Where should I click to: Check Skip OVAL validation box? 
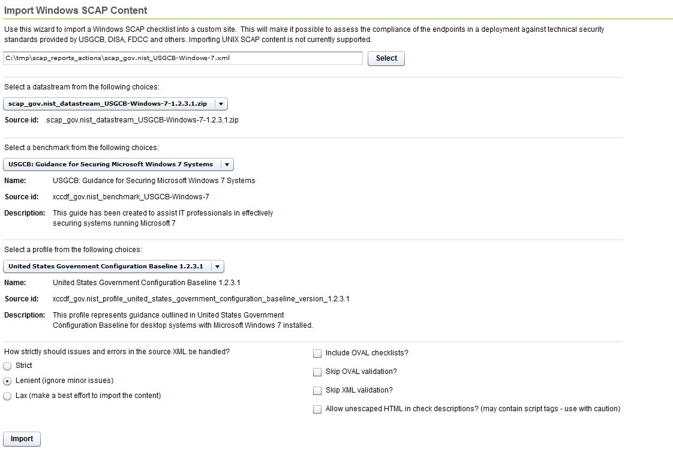[317, 372]
